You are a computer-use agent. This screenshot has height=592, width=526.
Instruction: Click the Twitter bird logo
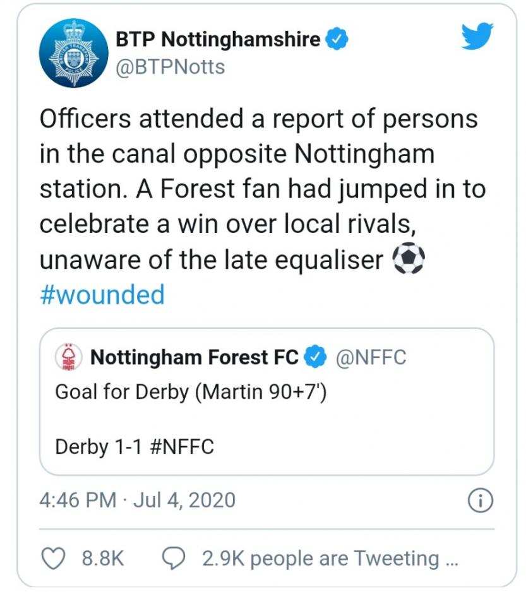476,37
